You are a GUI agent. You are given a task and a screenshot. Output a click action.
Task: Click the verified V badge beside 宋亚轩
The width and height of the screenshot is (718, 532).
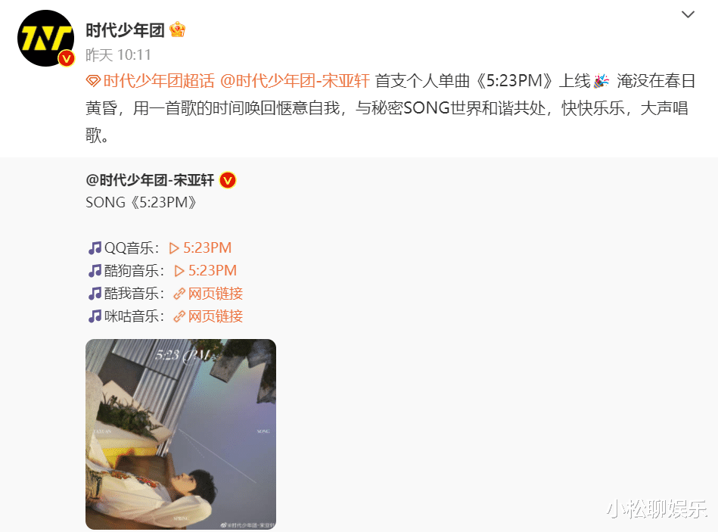(x=228, y=180)
